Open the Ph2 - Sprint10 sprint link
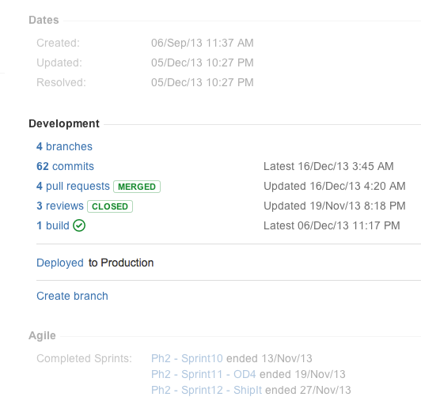Image resolution: width=421 pixels, height=397 pixels. [187, 358]
